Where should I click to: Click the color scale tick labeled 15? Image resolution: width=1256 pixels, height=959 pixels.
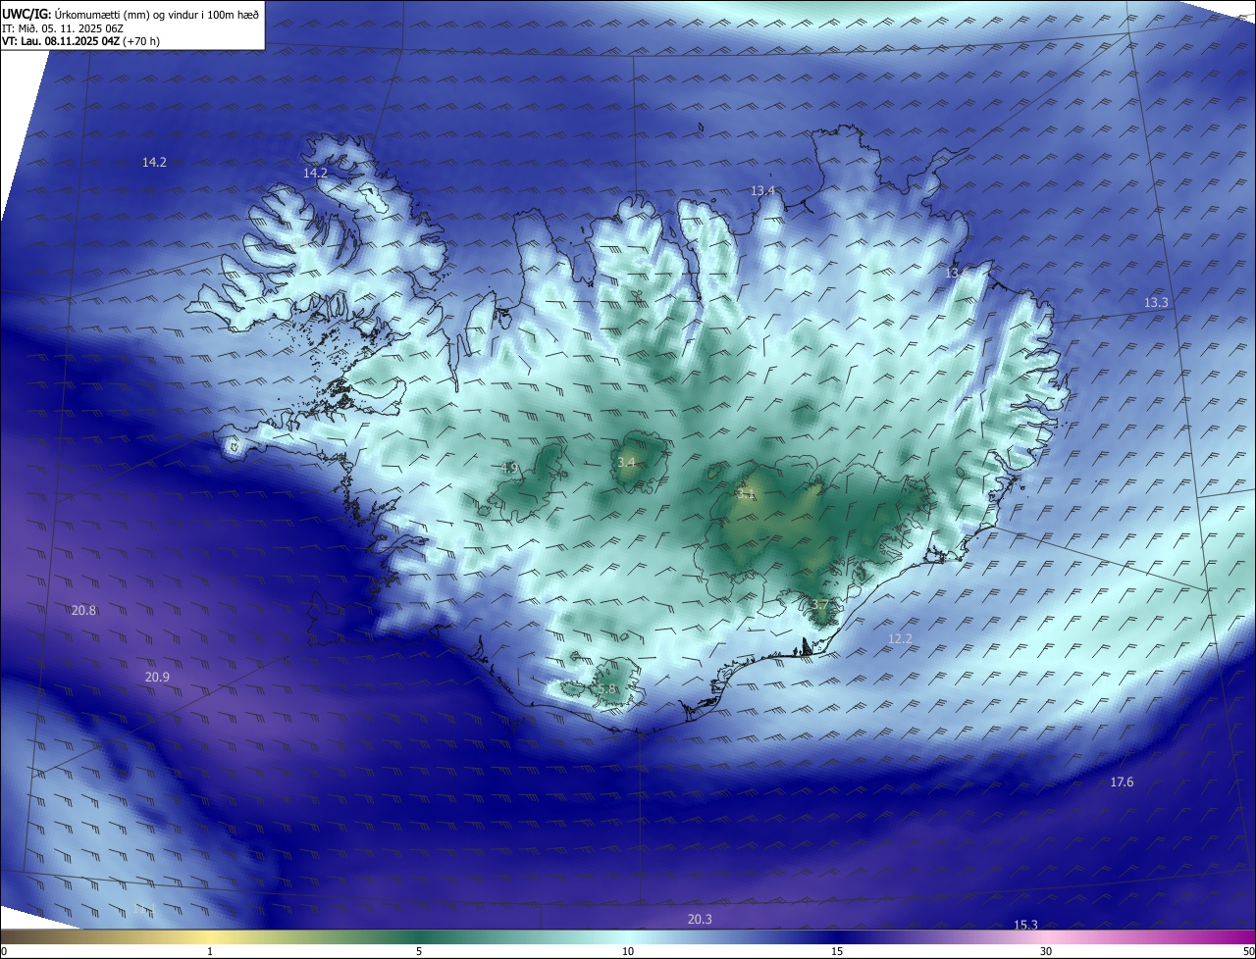(x=837, y=951)
